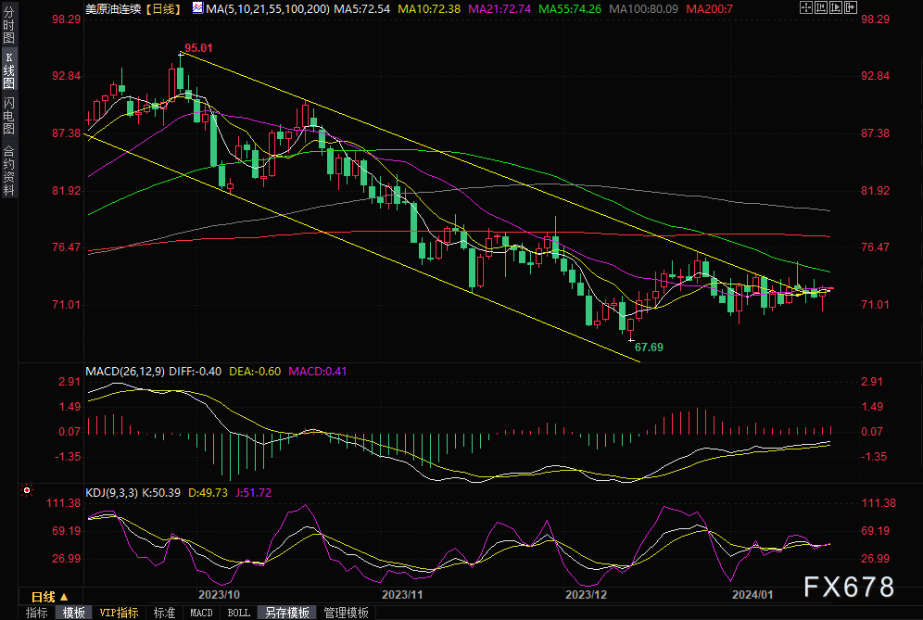Viewport: 923px width, 620px height.
Task: Open the 日线 period dropdown
Action: click(x=49, y=597)
